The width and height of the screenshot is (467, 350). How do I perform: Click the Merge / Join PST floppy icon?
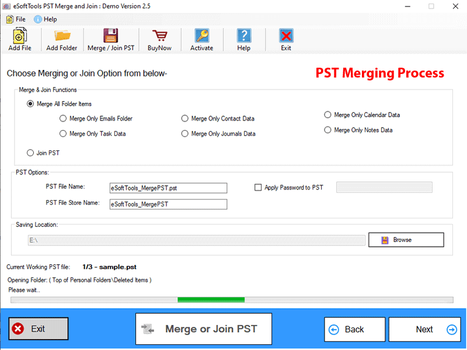tap(111, 36)
